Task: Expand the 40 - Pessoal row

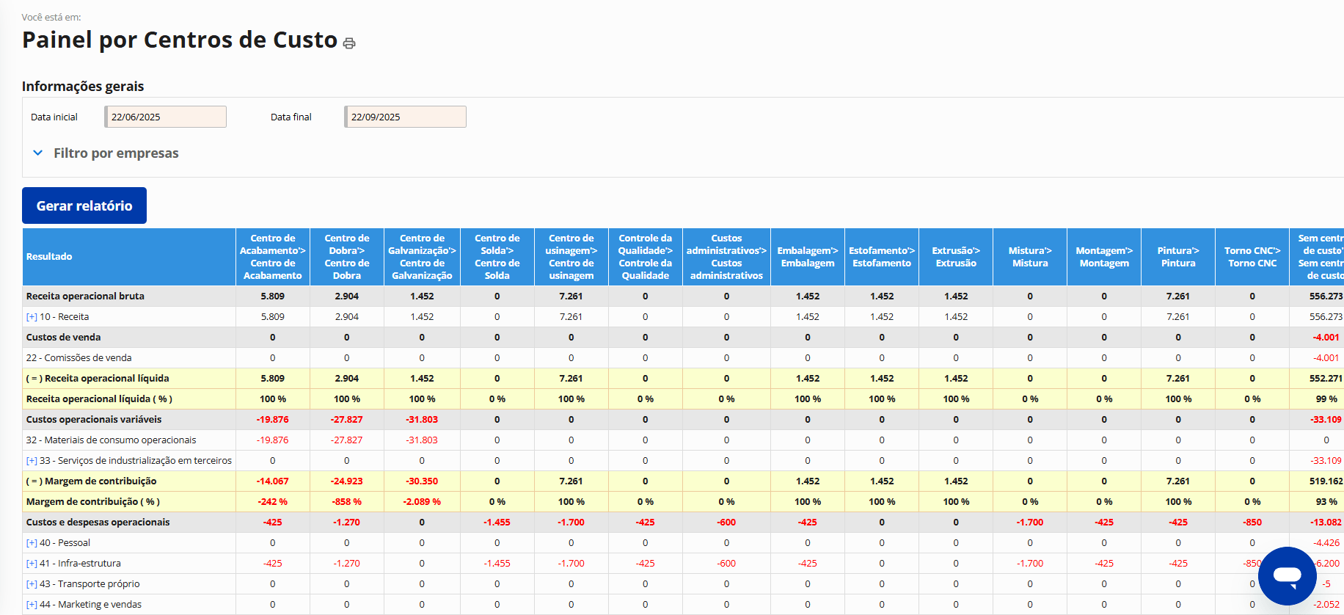Action: pyautogui.click(x=32, y=543)
